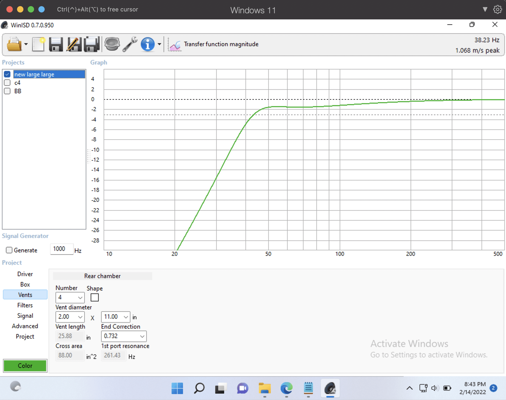Open Notepad taskbar icon
The width and height of the screenshot is (506, 400).
click(x=308, y=388)
